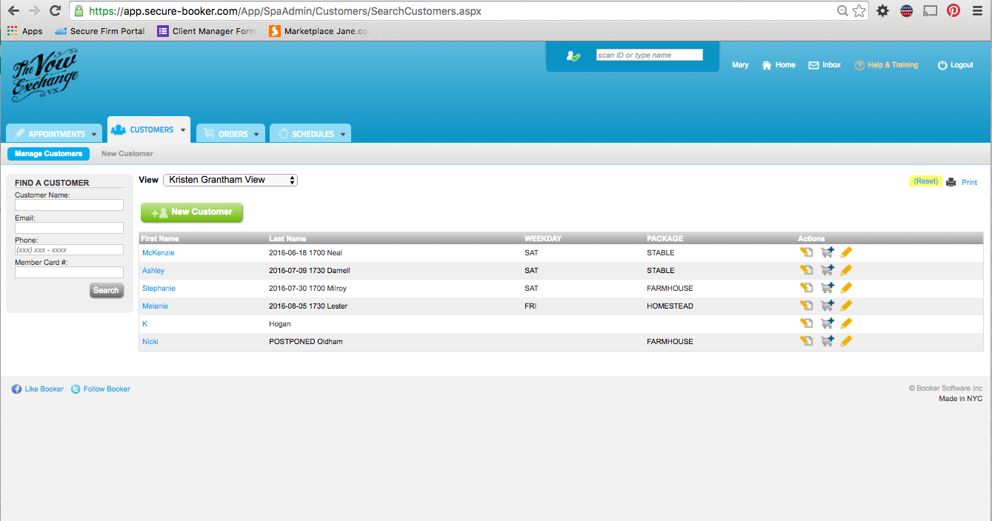Edit Melanie's record with pencil icon
The width and height of the screenshot is (992, 521).
tap(846, 306)
